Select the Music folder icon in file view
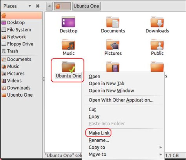 [68, 44]
